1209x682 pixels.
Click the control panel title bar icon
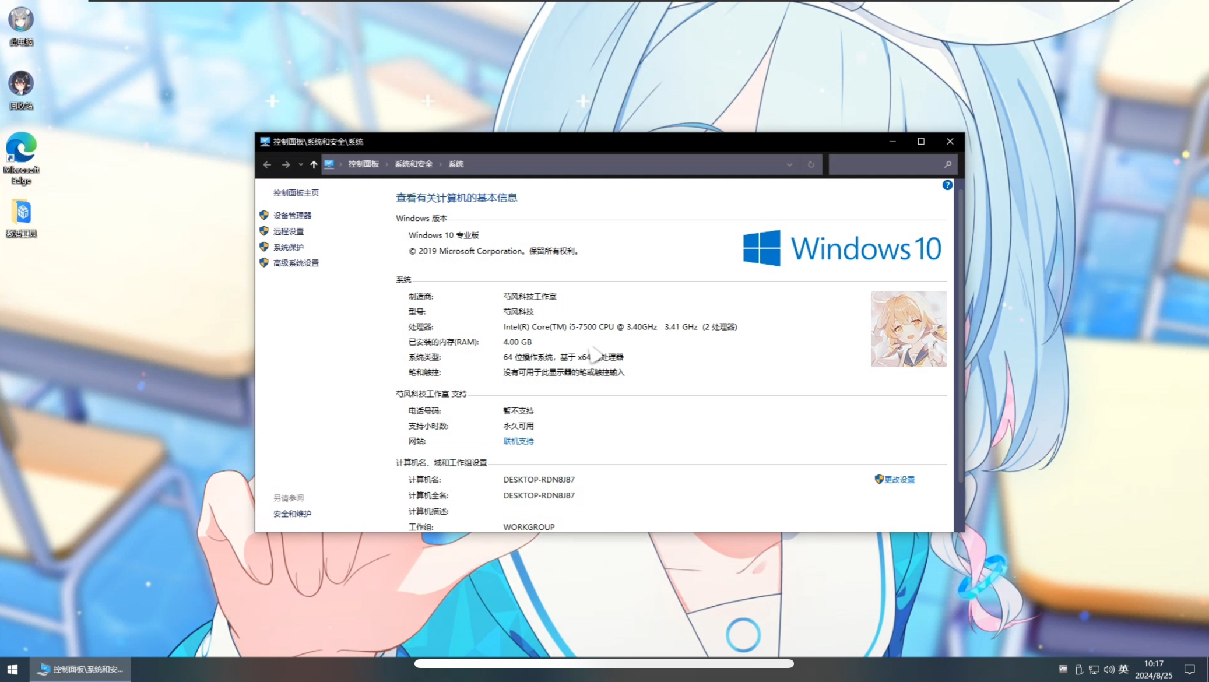tap(265, 142)
